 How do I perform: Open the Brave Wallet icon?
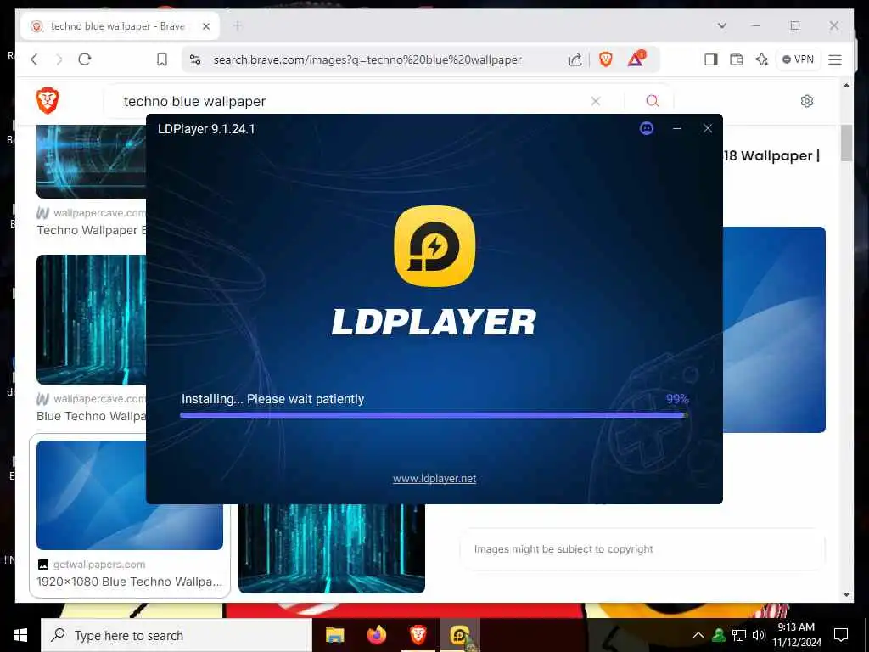pos(737,59)
